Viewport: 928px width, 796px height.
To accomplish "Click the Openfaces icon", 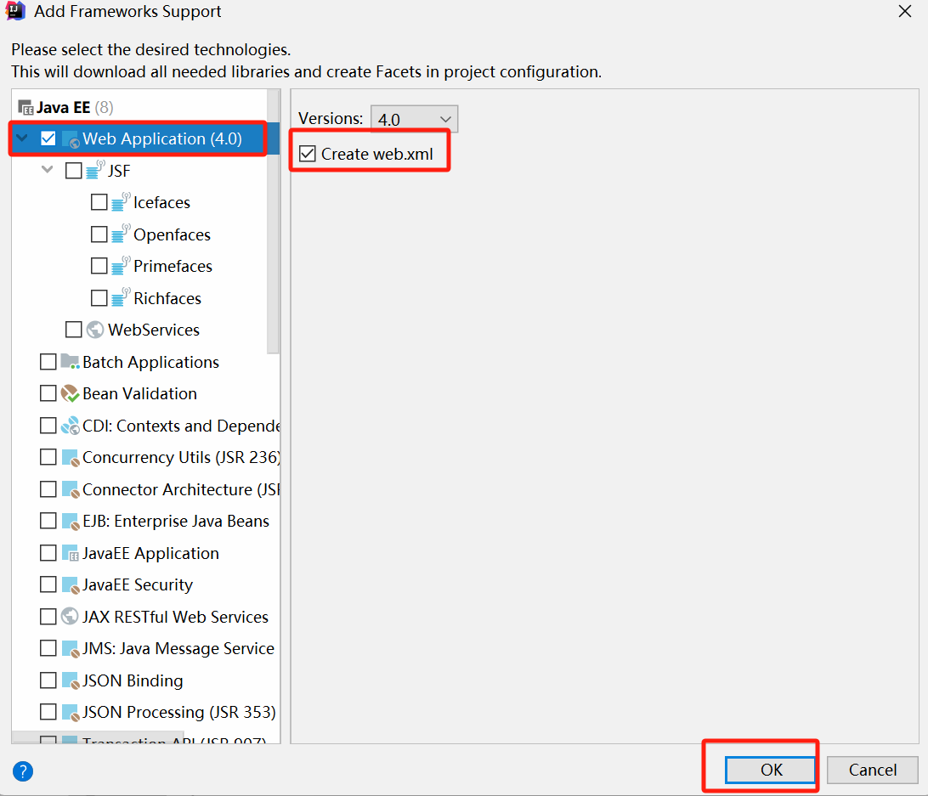I will (x=121, y=234).
